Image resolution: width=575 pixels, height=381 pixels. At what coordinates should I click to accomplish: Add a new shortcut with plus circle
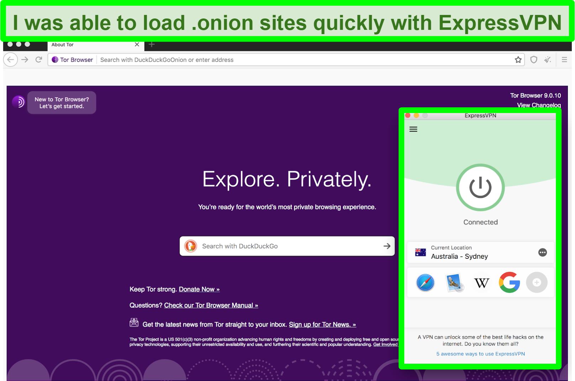[537, 283]
